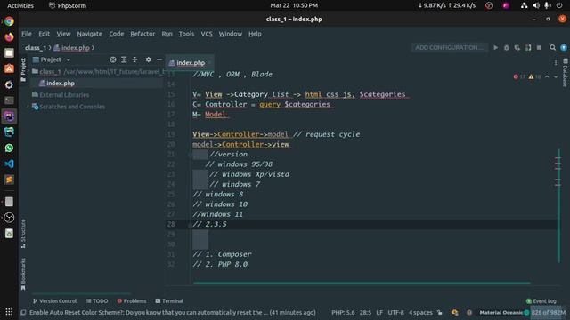
Task: Switch to index.php editor tab
Action: point(190,63)
